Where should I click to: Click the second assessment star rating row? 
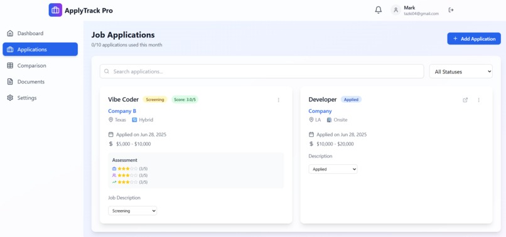pyautogui.click(x=127, y=176)
